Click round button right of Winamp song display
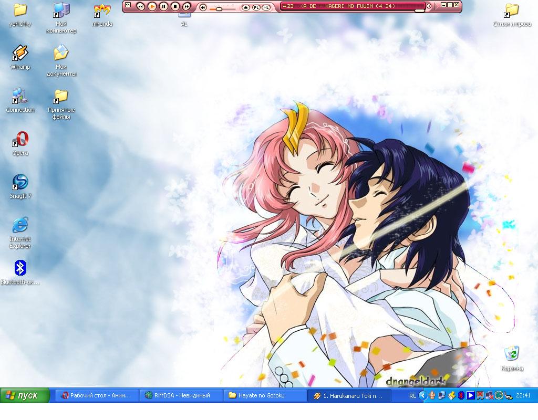538x420 pixels. (x=429, y=6)
